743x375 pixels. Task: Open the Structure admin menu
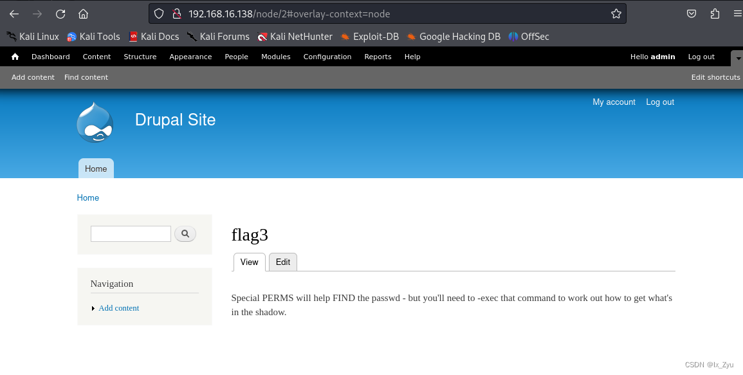point(140,57)
